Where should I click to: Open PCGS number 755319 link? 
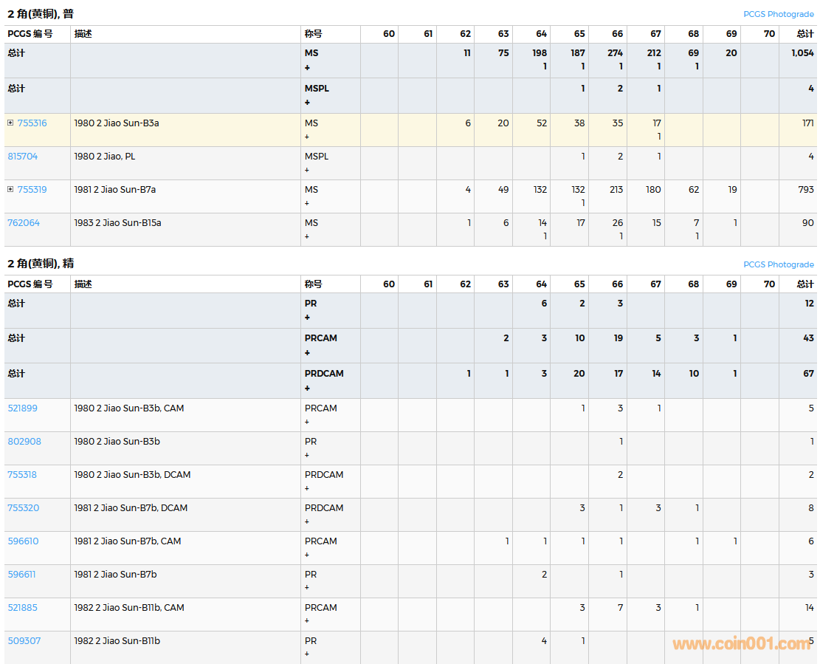32,190
